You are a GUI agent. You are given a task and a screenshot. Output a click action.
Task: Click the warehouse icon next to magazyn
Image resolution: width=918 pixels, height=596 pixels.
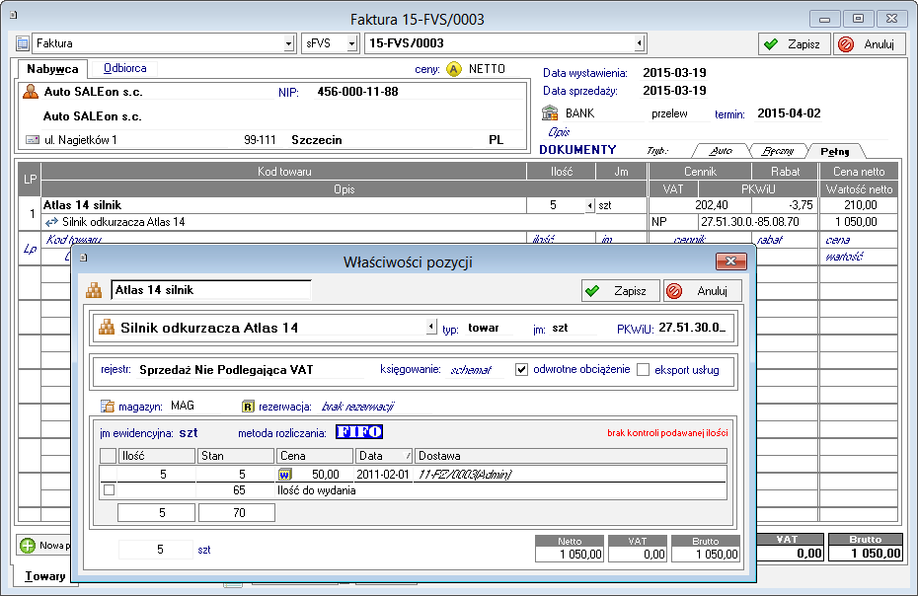pyautogui.click(x=108, y=406)
